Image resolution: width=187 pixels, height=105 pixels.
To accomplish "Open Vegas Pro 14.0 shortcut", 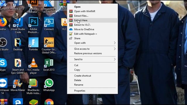I will pyautogui.click(x=49, y=6).
